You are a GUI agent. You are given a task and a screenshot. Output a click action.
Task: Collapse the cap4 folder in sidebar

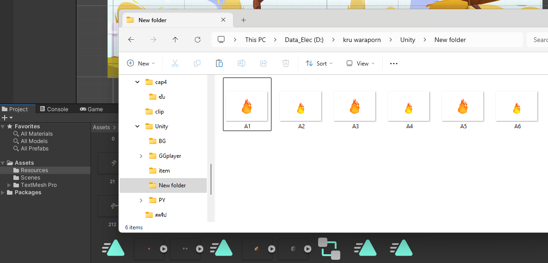(x=137, y=82)
